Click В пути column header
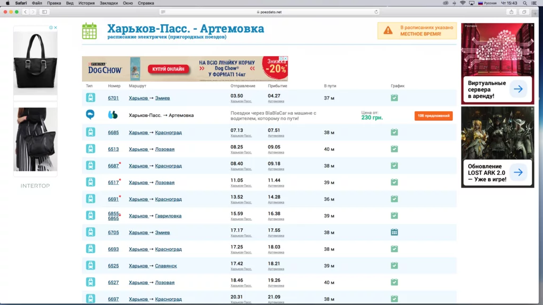The height and width of the screenshot is (305, 543). 330,86
